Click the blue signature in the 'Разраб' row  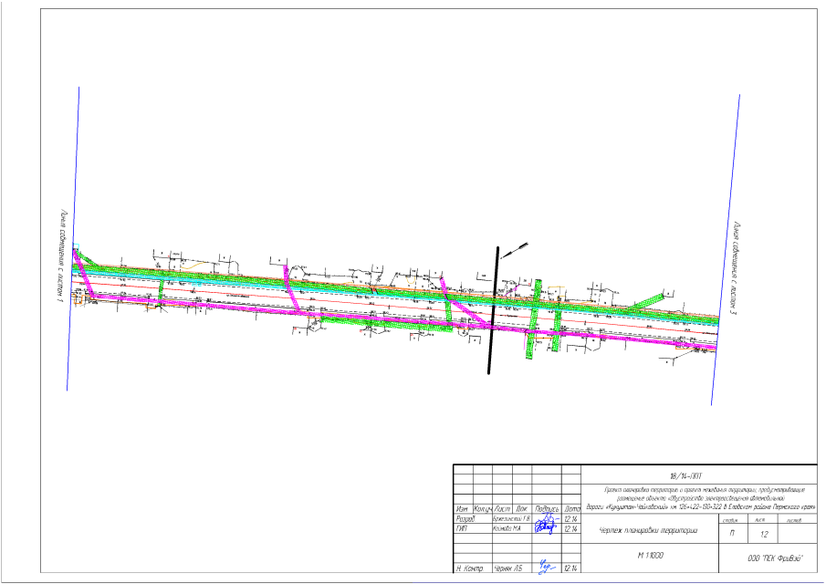pos(547,518)
